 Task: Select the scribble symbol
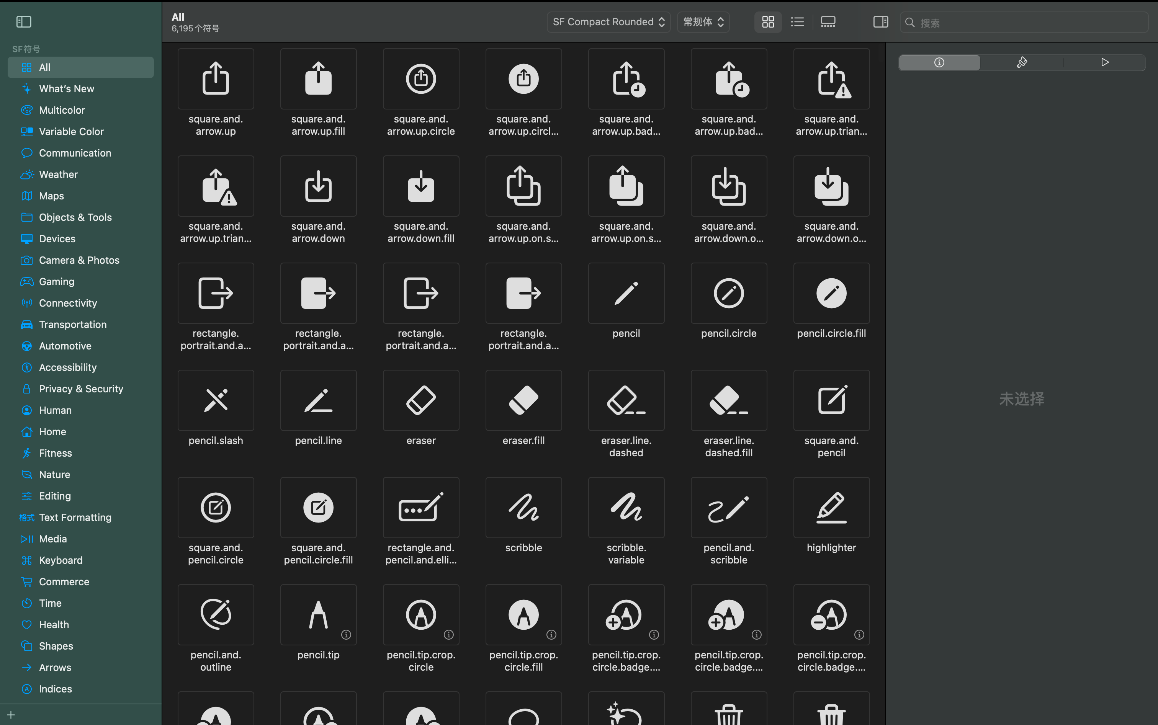[524, 507]
